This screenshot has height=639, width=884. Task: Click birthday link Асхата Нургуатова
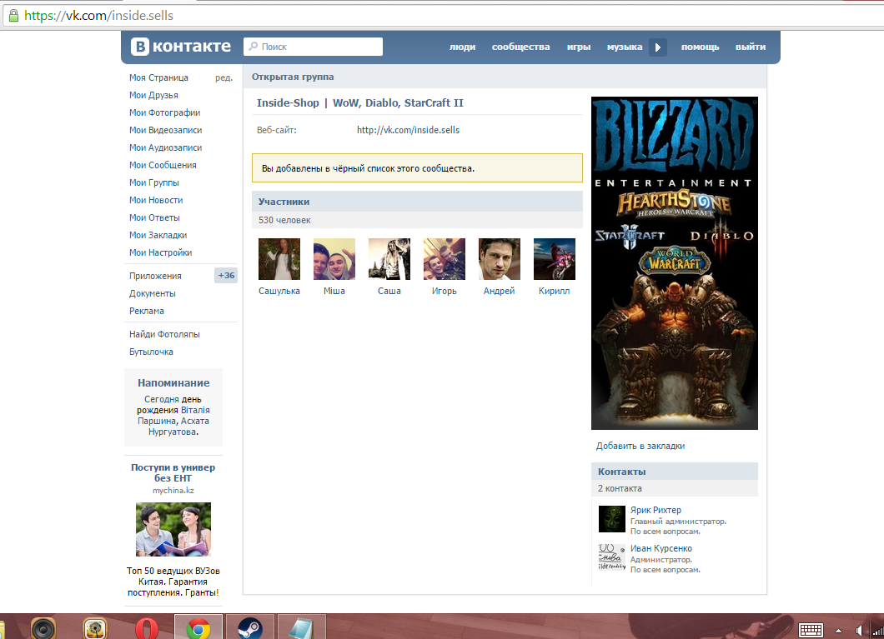click(178, 427)
